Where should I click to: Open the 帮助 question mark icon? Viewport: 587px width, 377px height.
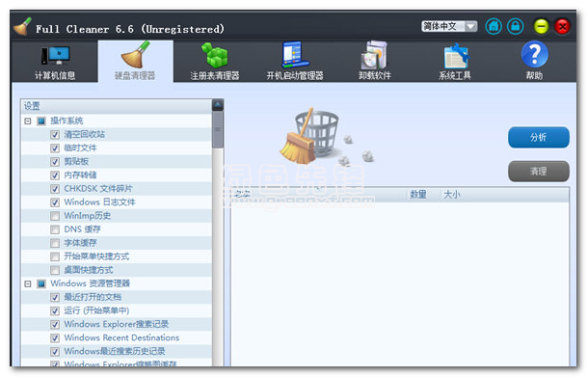tap(534, 54)
